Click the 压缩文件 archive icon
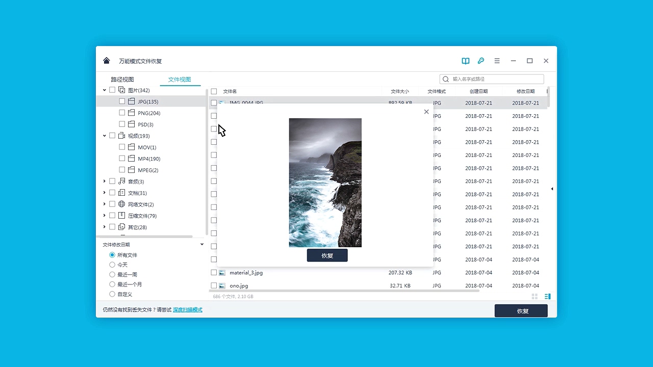Viewport: 653px width, 367px height. (x=122, y=216)
